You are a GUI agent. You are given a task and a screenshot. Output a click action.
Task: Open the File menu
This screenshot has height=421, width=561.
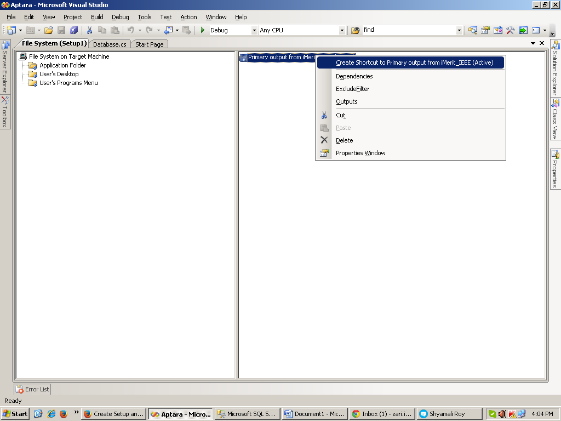click(x=11, y=17)
